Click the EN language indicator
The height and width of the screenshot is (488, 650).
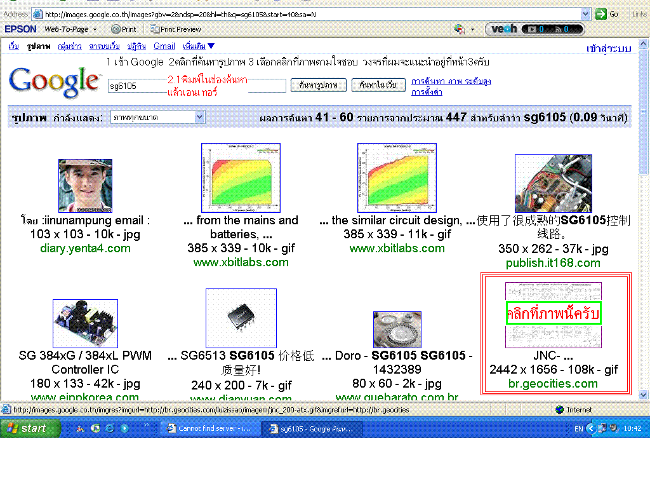coord(579,429)
